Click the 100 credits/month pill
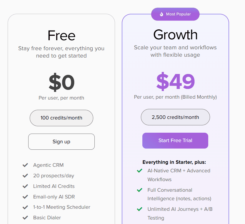This screenshot has width=245, height=224. tap(61, 118)
